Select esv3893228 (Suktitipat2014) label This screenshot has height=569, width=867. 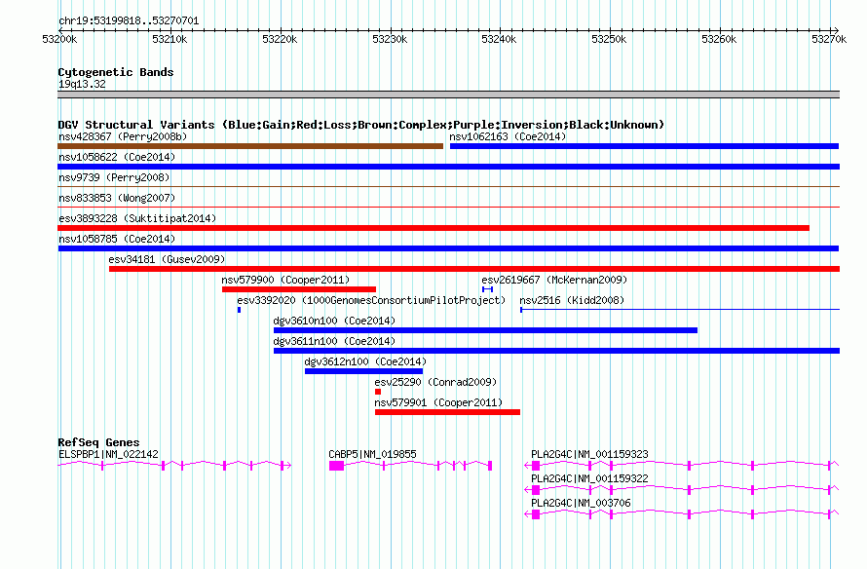pyautogui.click(x=137, y=218)
